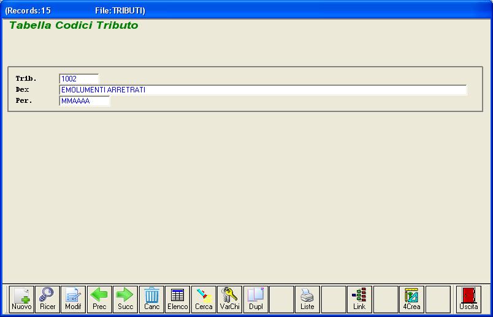
Task: Open Liste printer reports
Action: 307,299
